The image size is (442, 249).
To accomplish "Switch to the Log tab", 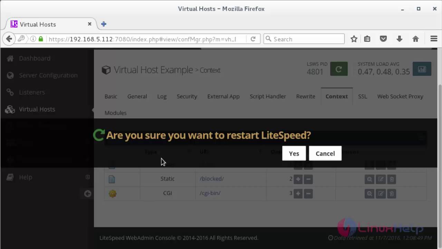I will [162, 96].
